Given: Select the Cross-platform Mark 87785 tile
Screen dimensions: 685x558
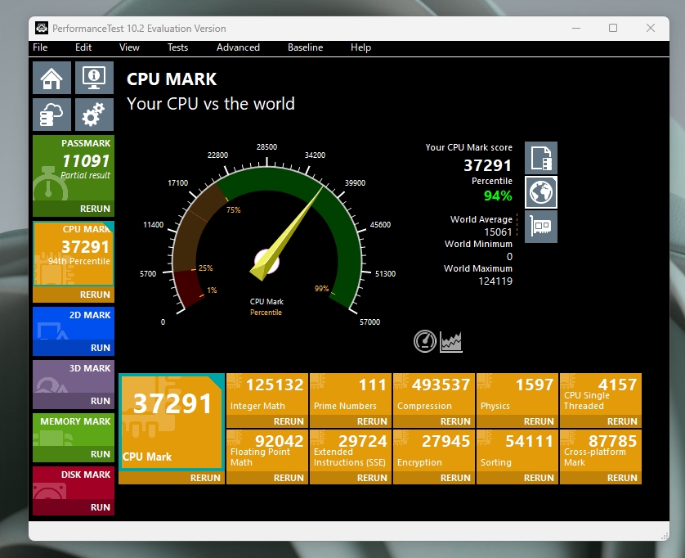Looking at the screenshot, I should pos(601,451).
